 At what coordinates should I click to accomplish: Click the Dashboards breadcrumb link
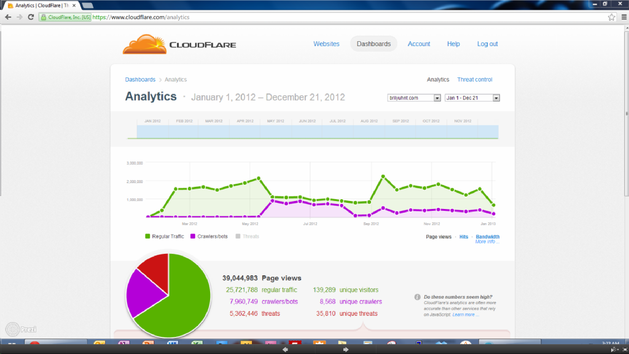point(140,79)
